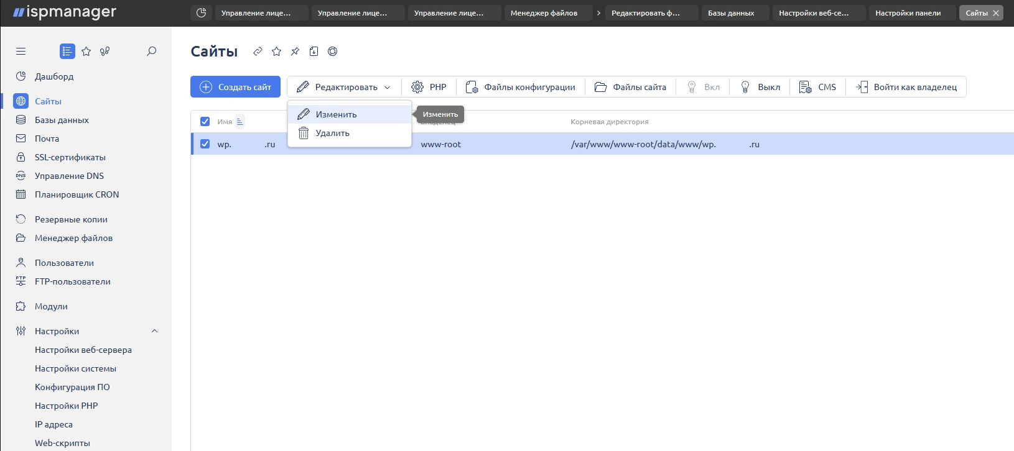1014x451 pixels.
Task: Toggle the select-all checkbox in table header
Action: pyautogui.click(x=205, y=122)
